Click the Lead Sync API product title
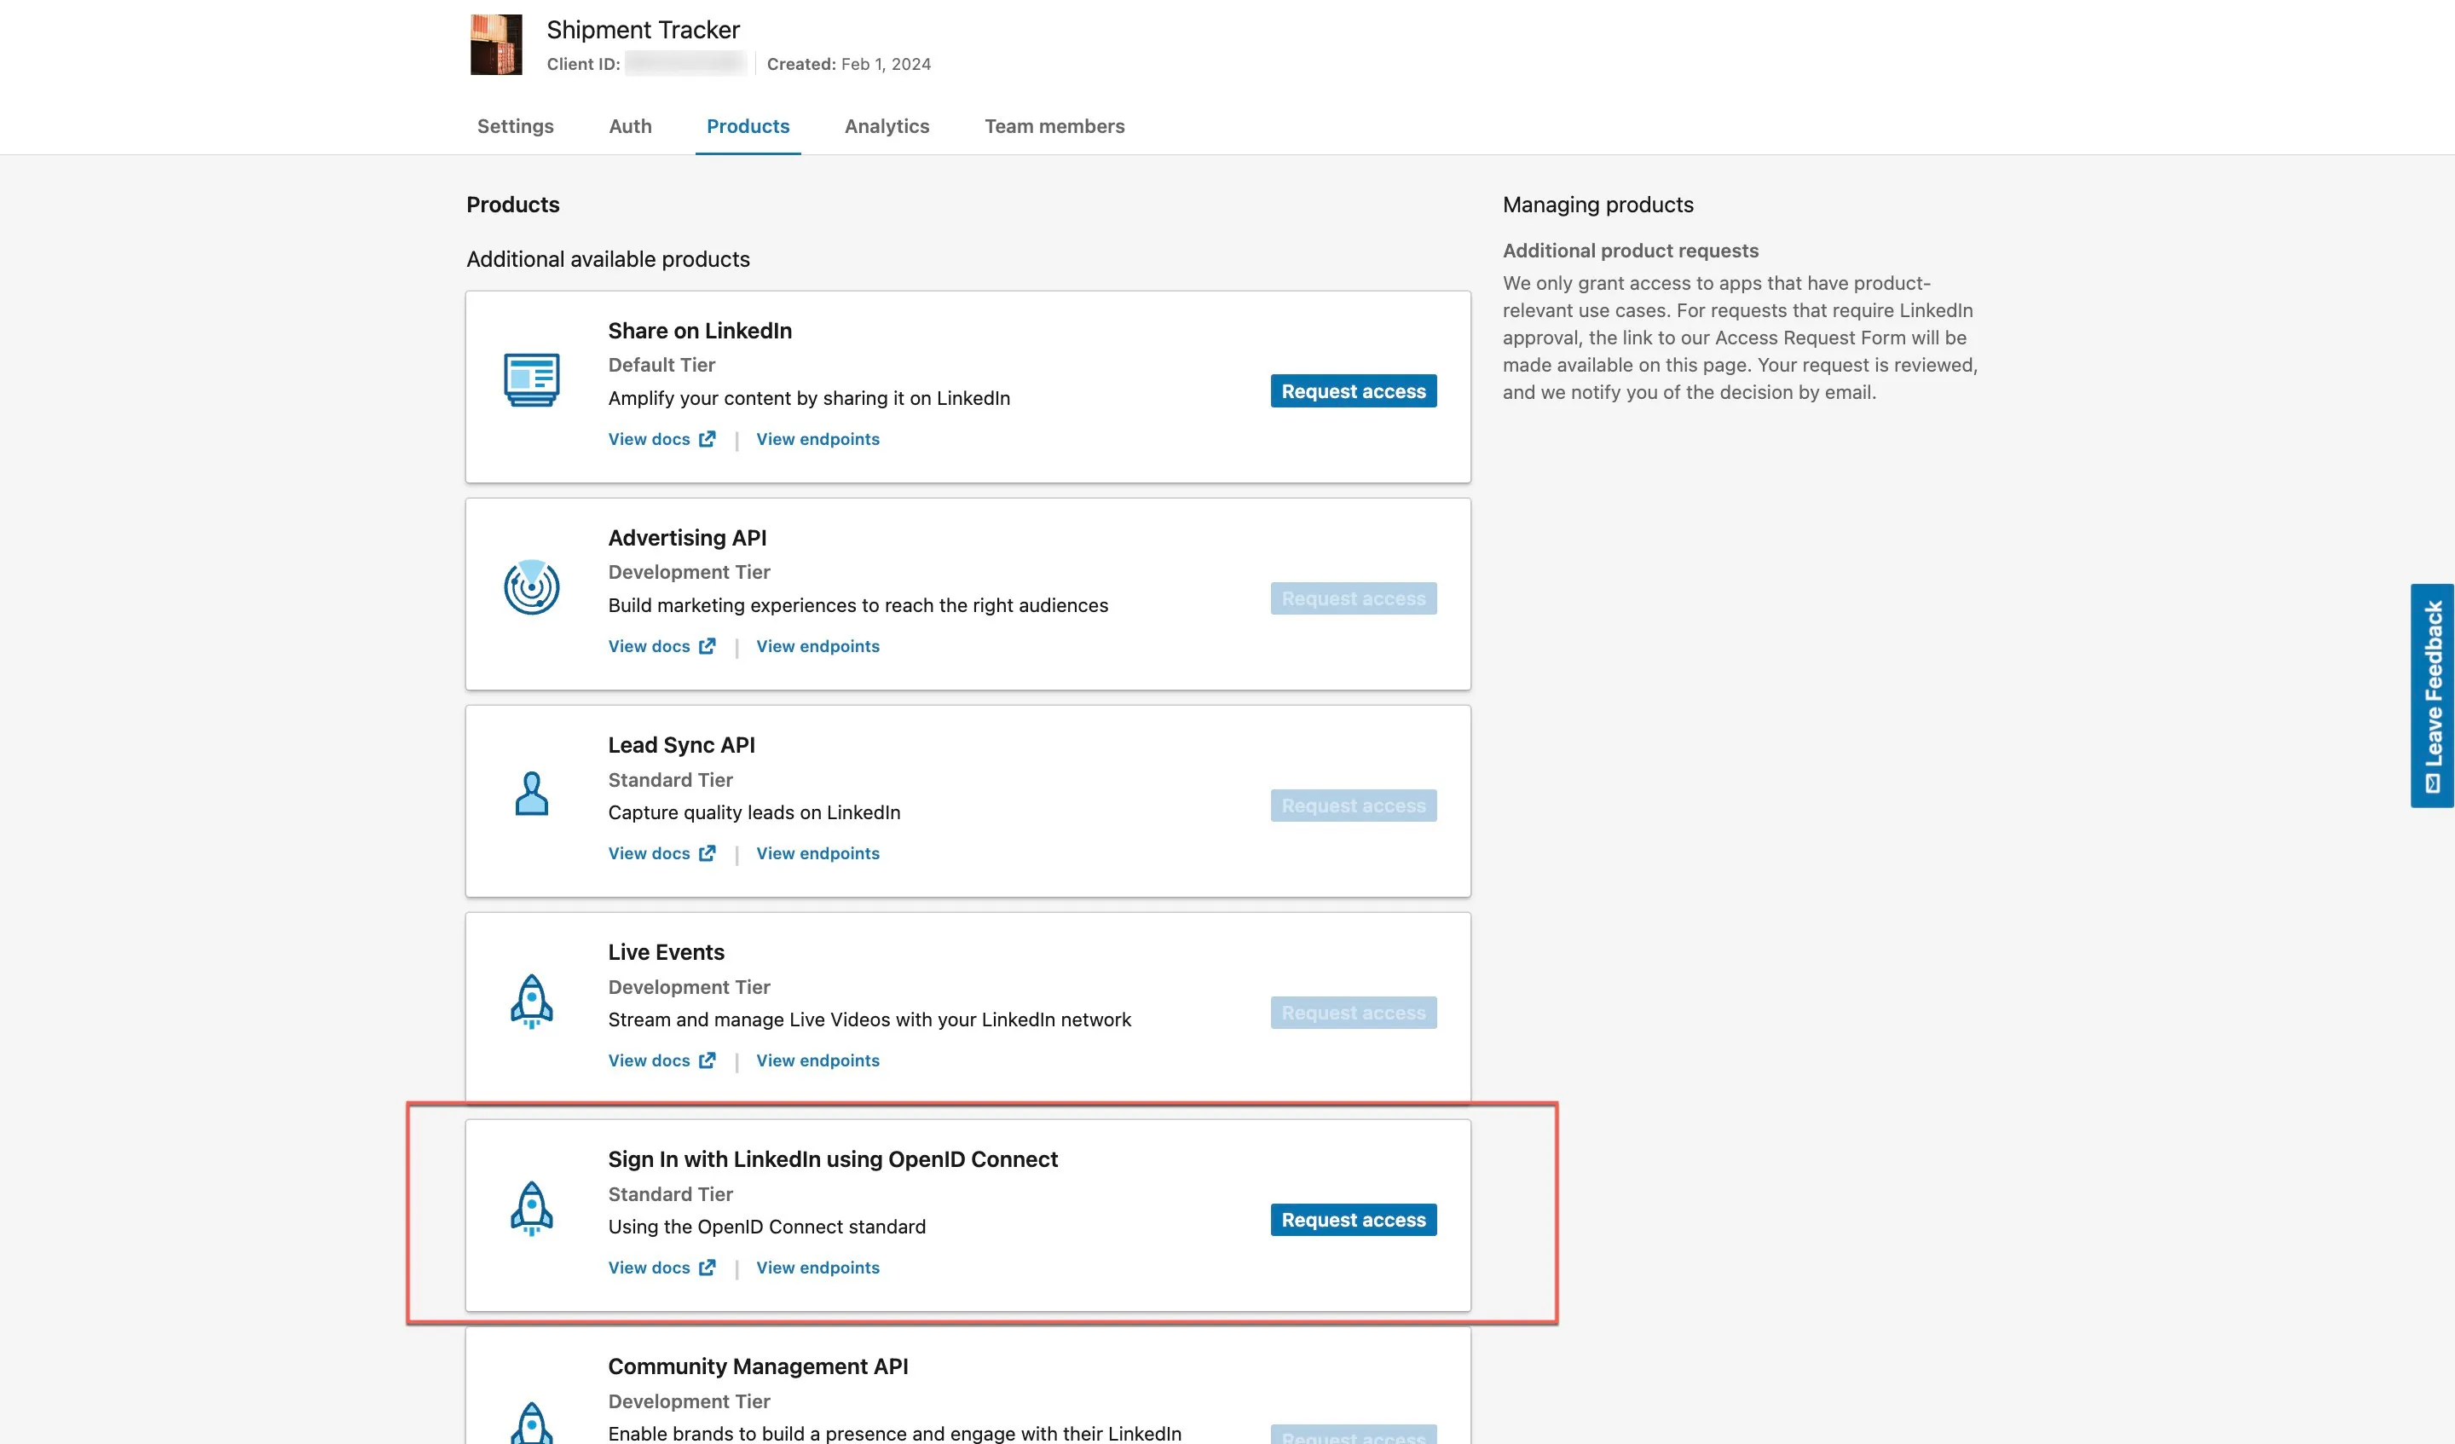 [x=681, y=745]
